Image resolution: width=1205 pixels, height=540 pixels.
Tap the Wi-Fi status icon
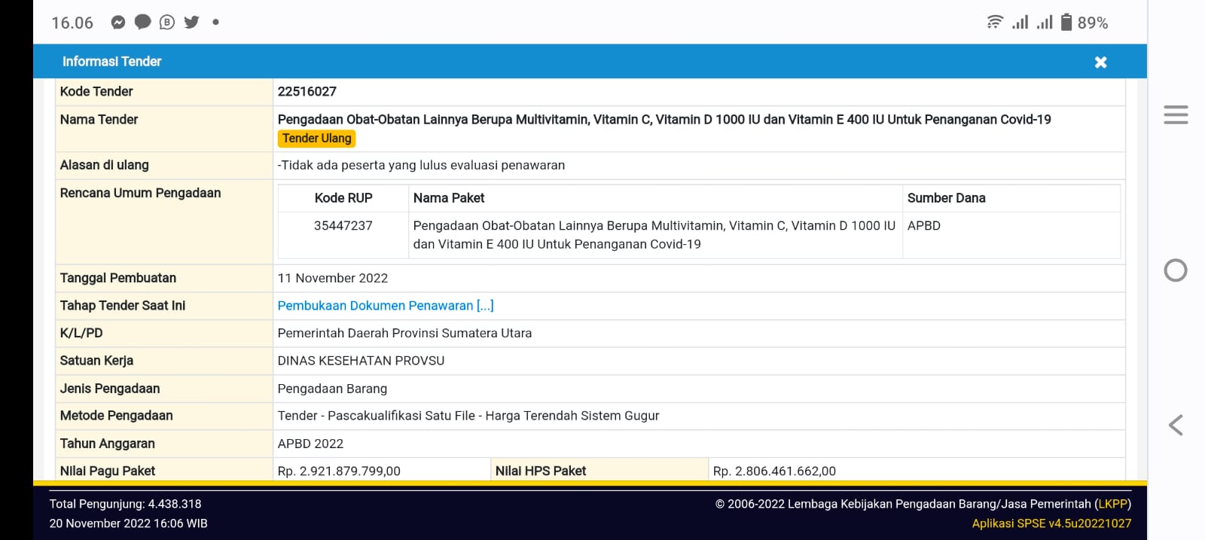coord(995,23)
